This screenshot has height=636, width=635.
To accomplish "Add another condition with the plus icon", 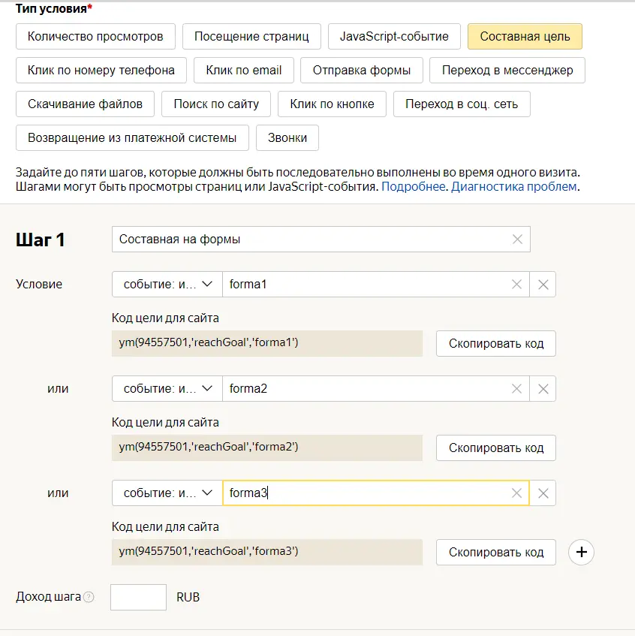I will pos(581,552).
